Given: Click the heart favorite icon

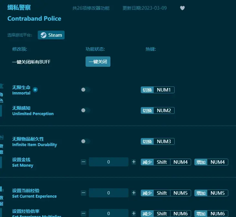Looking at the screenshot, I should click(x=182, y=8).
